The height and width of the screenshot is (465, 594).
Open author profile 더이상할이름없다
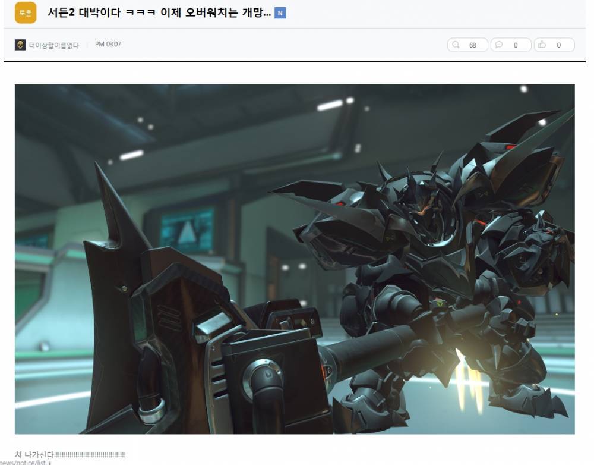(54, 45)
